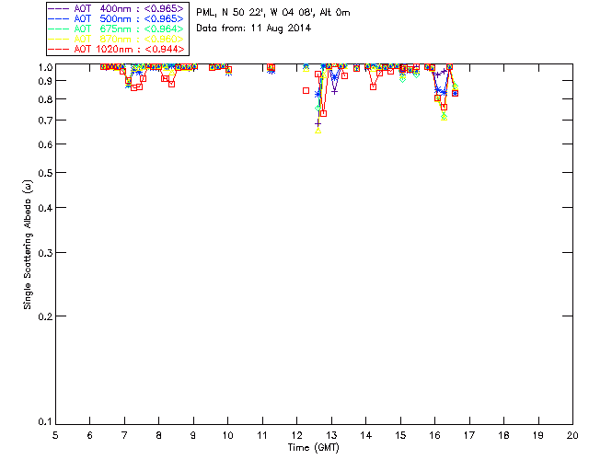Click the 0.1 y-axis tick label
Screen dimensions: 589x471
click(45, 422)
